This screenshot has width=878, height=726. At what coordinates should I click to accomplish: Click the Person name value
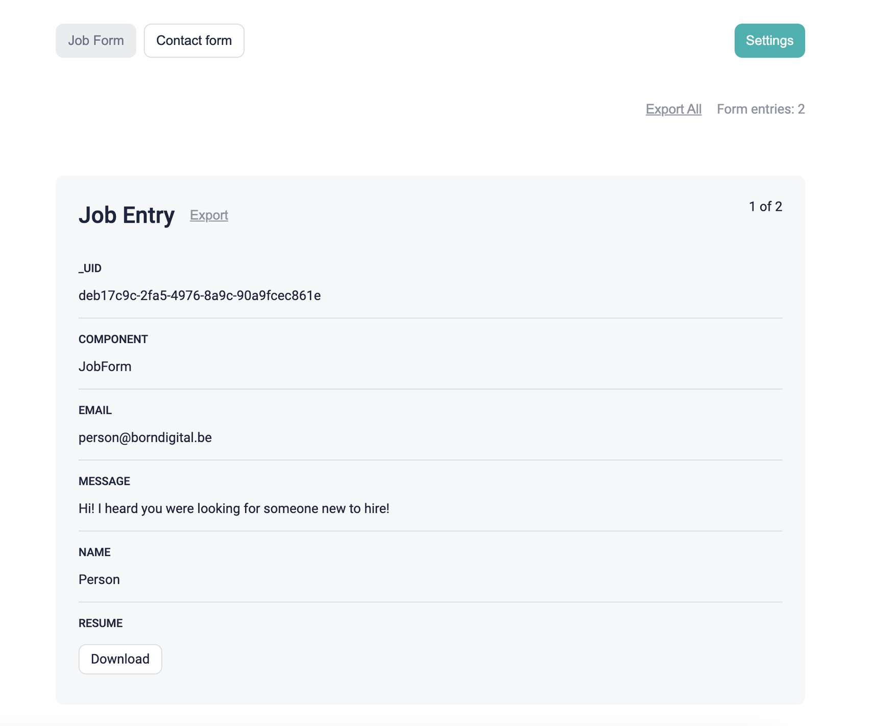pos(99,579)
